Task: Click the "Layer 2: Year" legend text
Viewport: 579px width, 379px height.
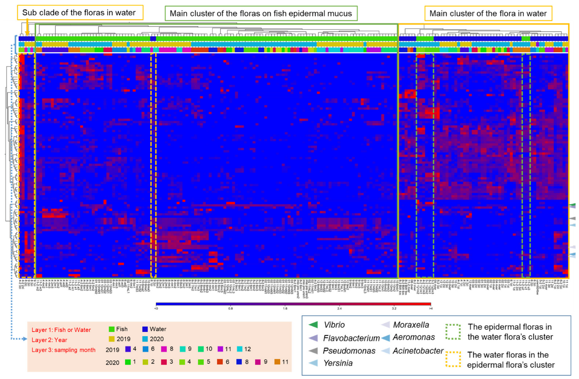Action: click(x=50, y=340)
